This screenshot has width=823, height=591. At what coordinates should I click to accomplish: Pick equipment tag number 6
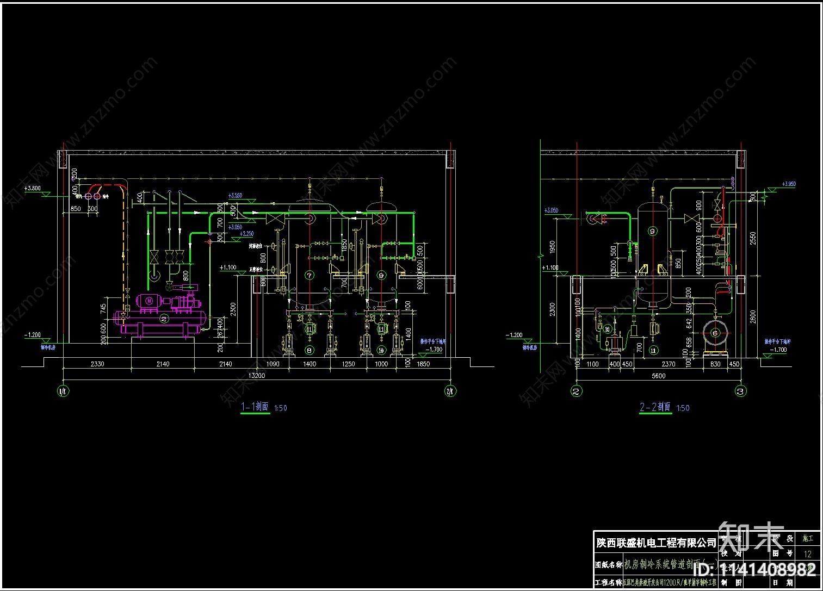(x=715, y=333)
